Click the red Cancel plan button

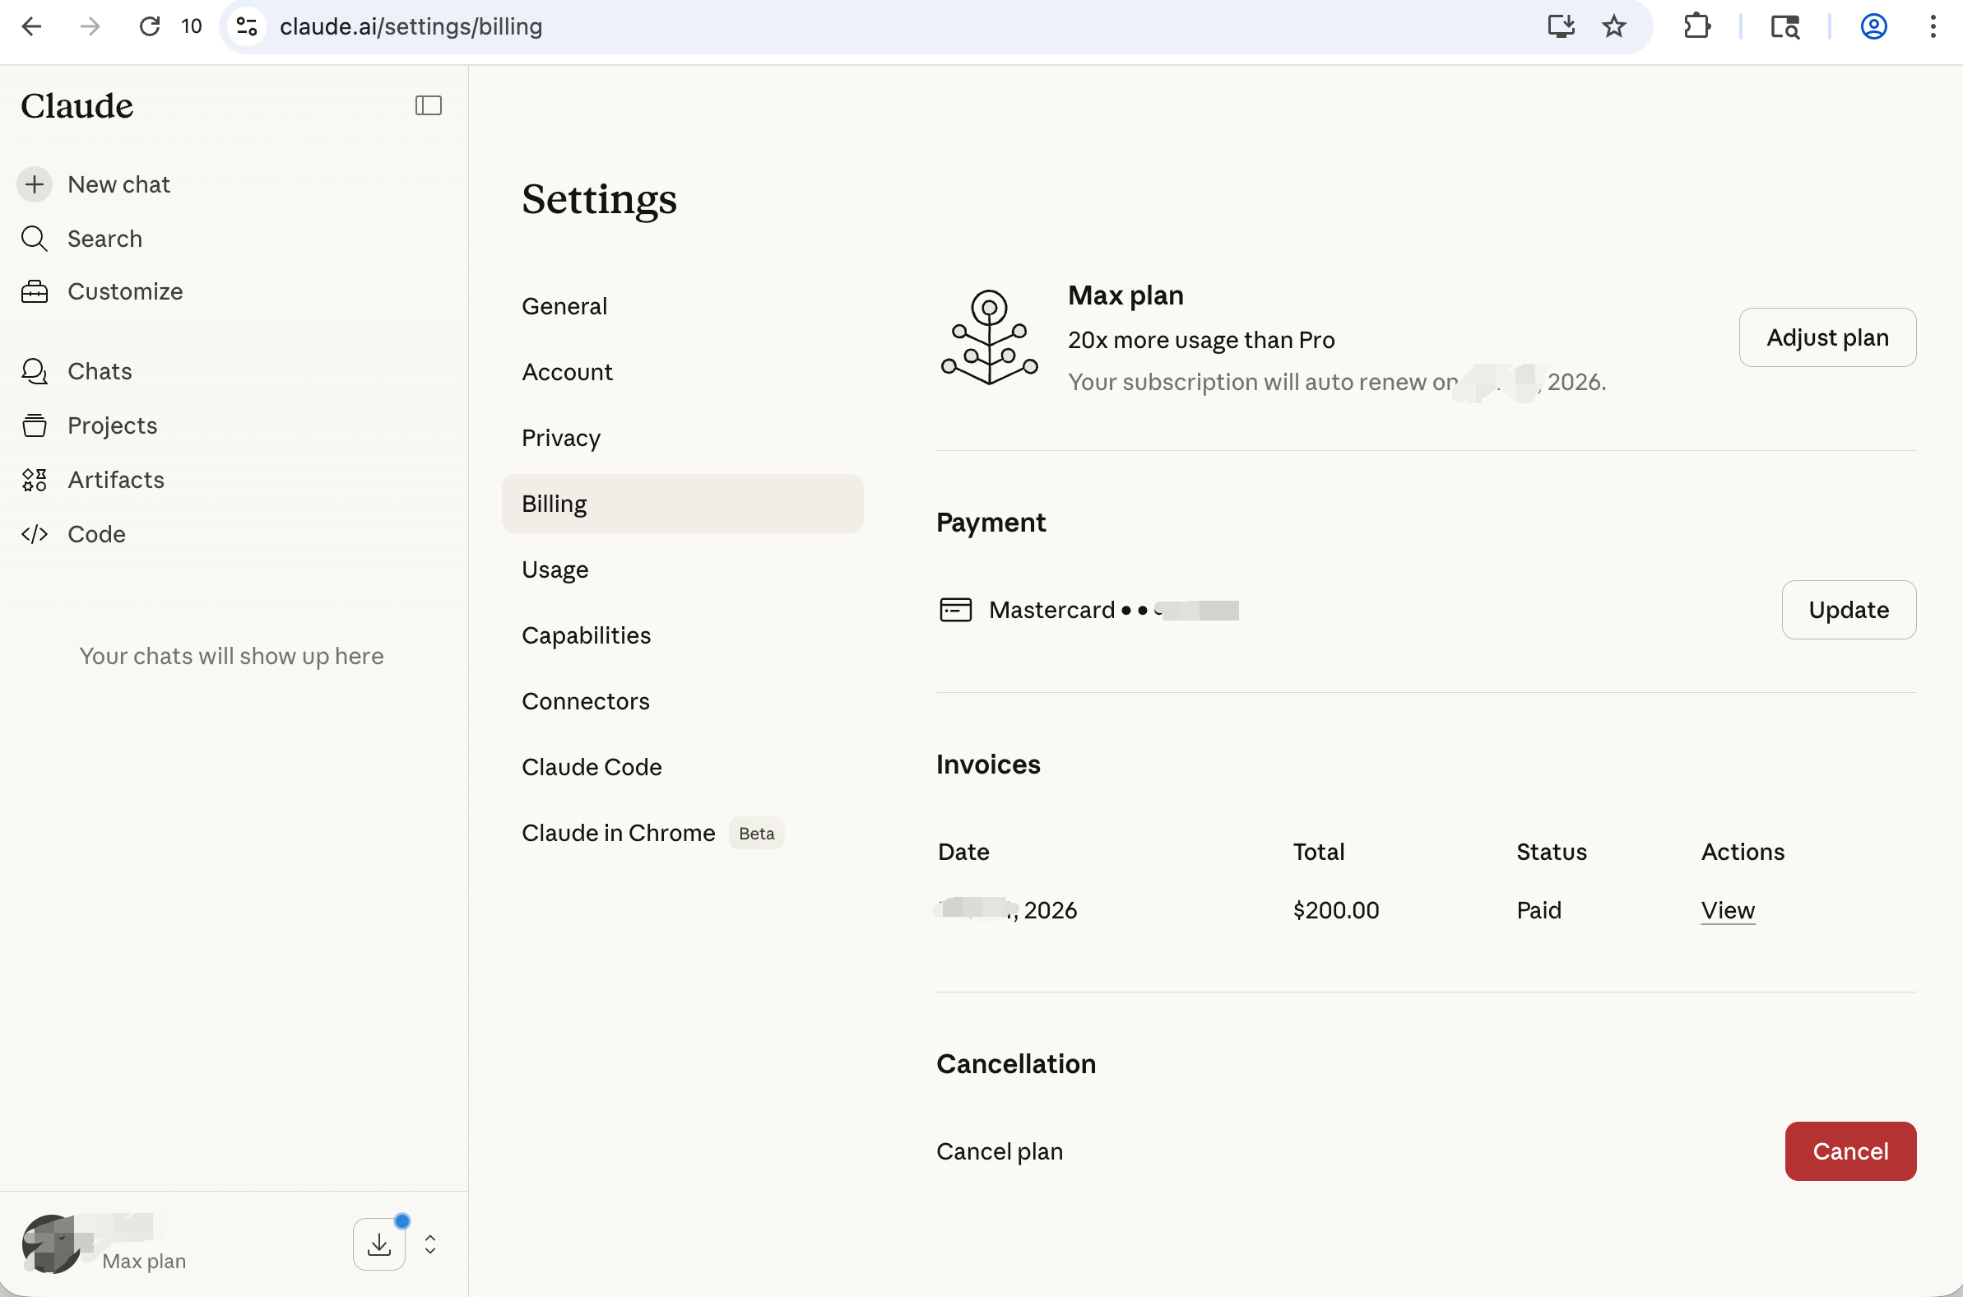(1849, 1151)
